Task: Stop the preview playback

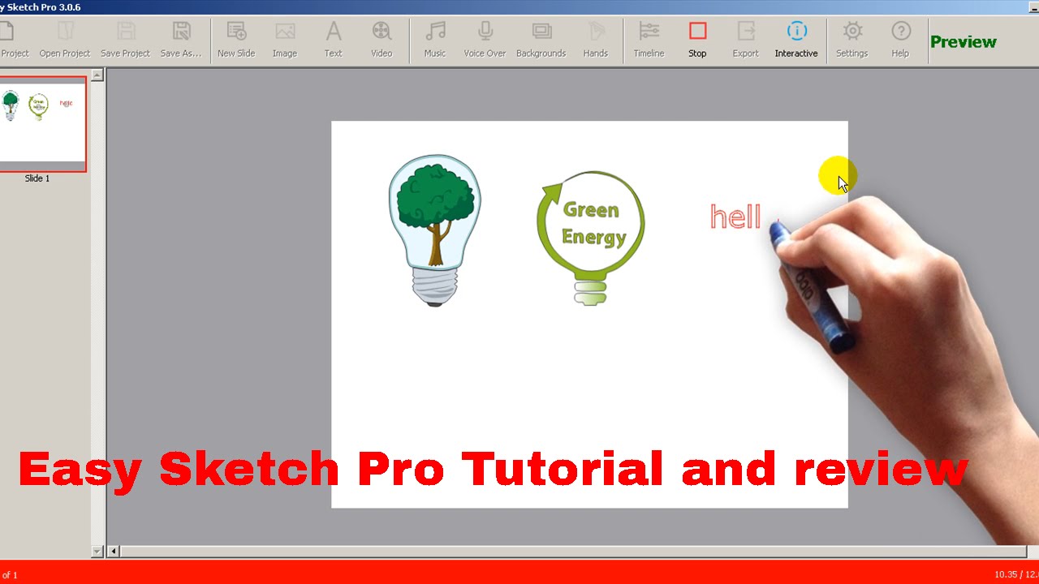Action: [x=698, y=40]
